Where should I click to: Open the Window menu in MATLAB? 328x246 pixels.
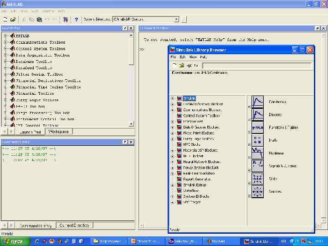48,11
